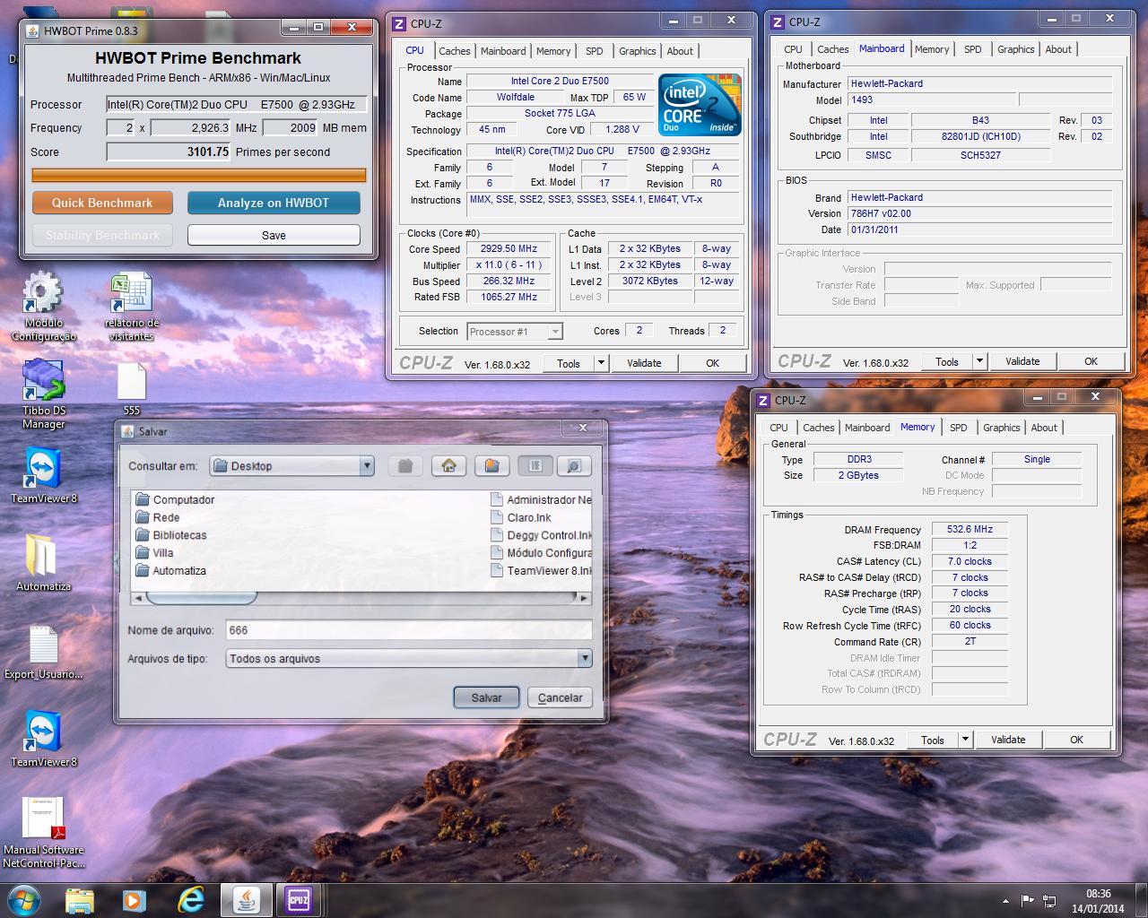The height and width of the screenshot is (918, 1148).
Task: Select the Villa folder in file list
Action: click(154, 553)
